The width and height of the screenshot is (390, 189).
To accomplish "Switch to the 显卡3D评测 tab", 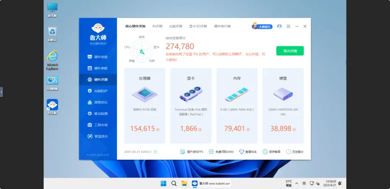I will (198, 26).
